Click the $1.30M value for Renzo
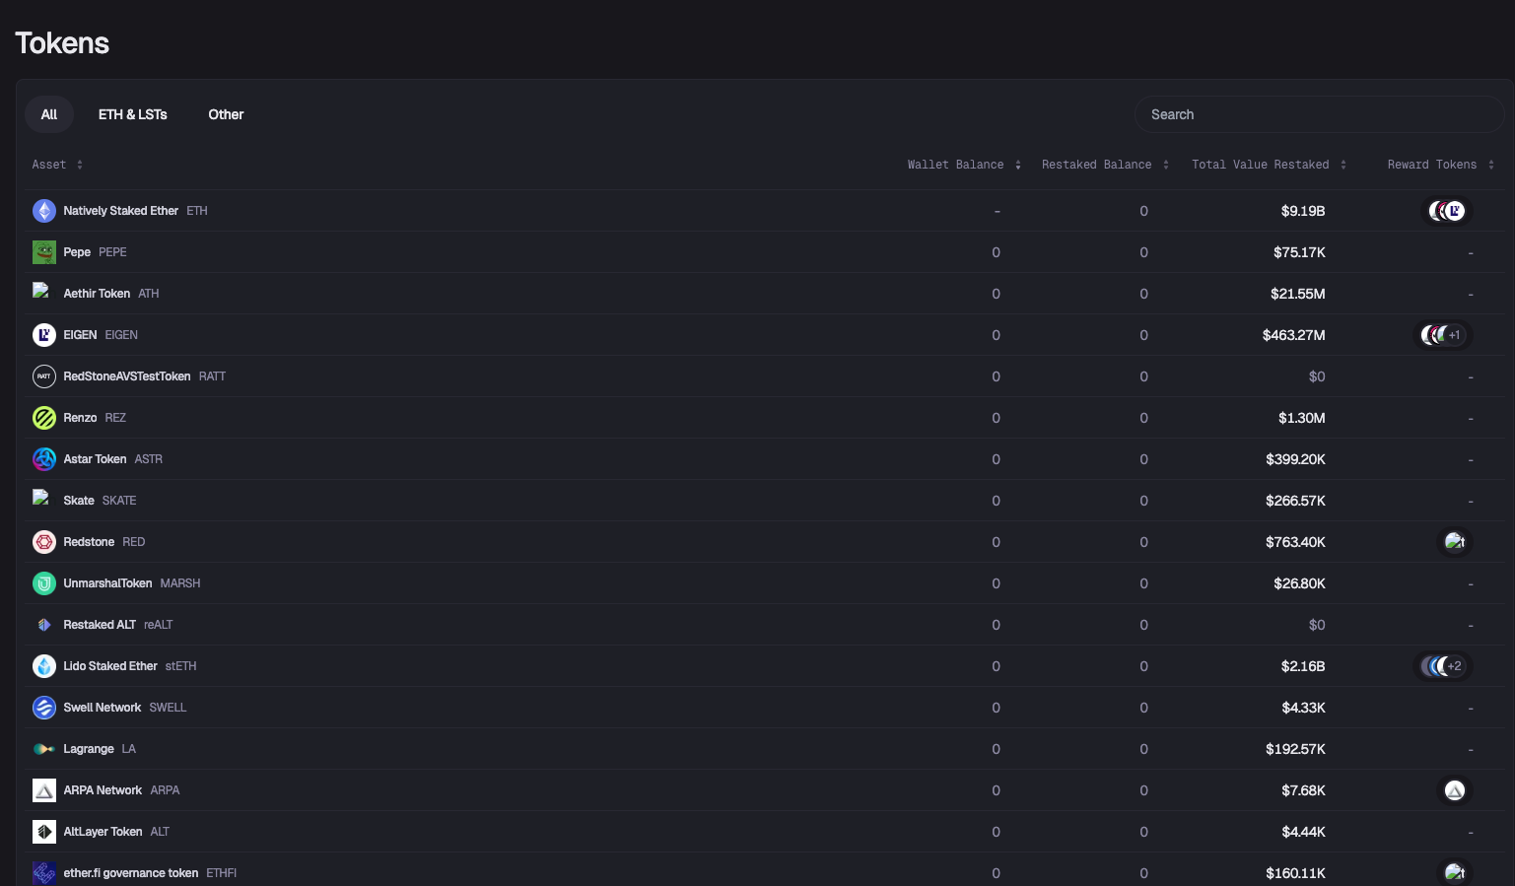The height and width of the screenshot is (886, 1515). tap(1302, 418)
